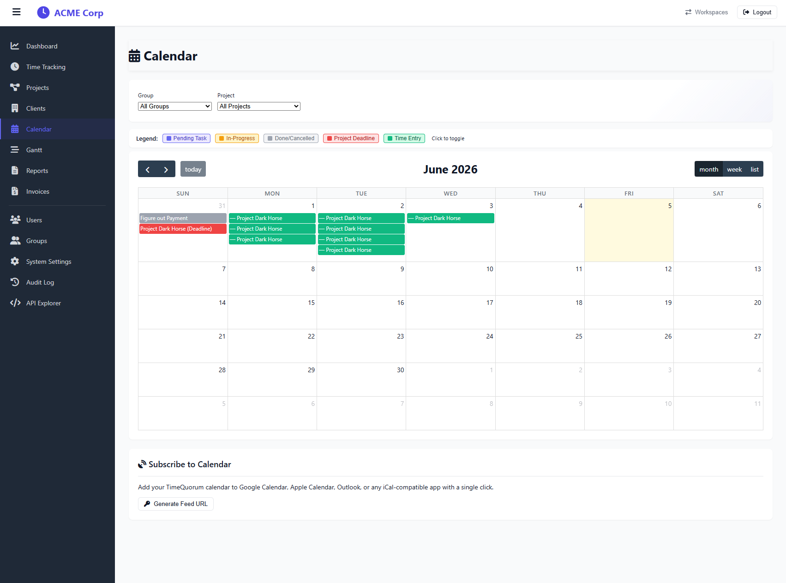The height and width of the screenshot is (583, 786).
Task: Click the Calendar icon in sidebar
Action: pos(15,129)
